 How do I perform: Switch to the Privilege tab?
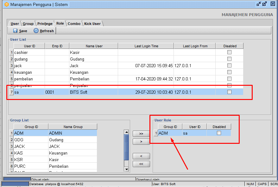tap(45, 24)
